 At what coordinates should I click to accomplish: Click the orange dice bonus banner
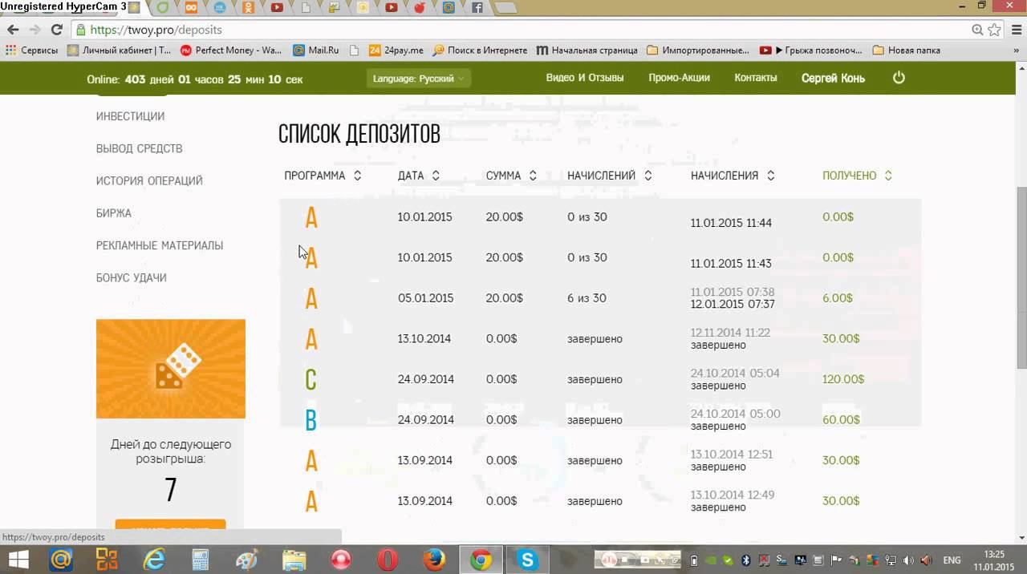171,369
